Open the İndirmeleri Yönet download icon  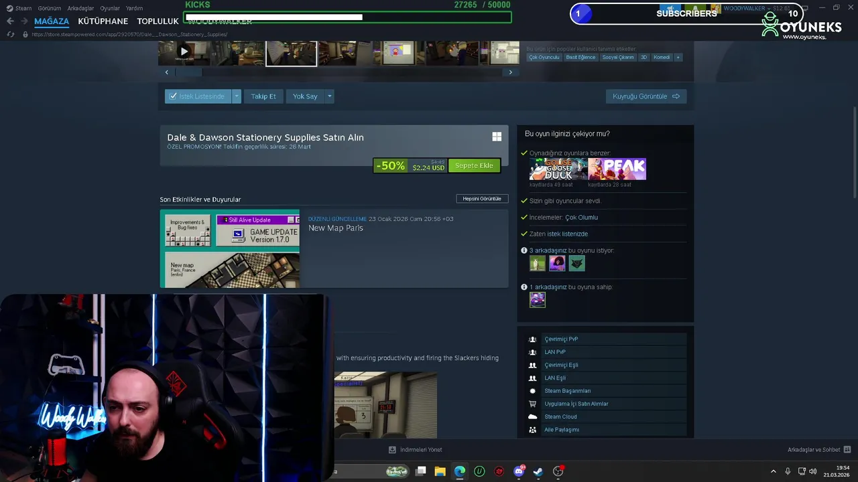tap(392, 450)
